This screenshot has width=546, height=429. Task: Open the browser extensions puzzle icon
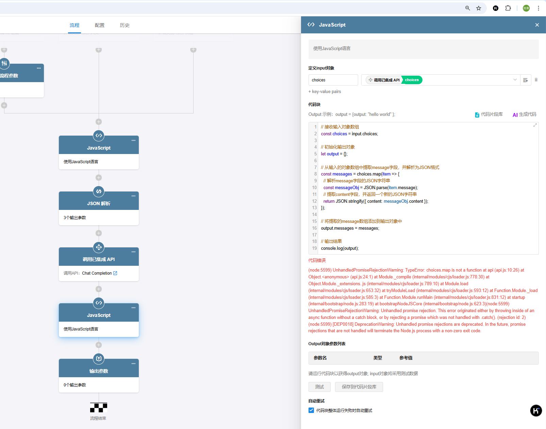tap(508, 8)
